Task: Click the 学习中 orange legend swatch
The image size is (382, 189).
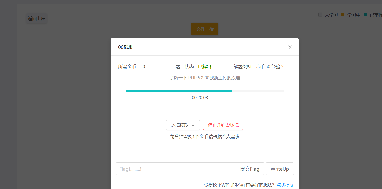Action: click(343, 15)
